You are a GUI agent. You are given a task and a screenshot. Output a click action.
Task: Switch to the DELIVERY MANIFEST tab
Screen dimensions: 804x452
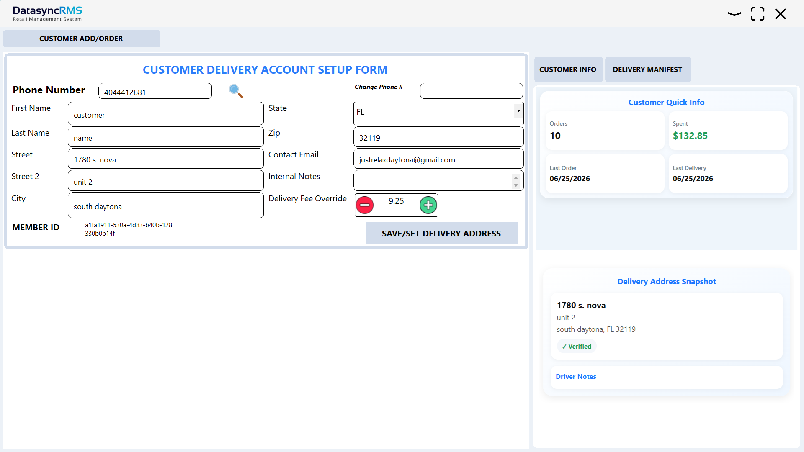[647, 69]
